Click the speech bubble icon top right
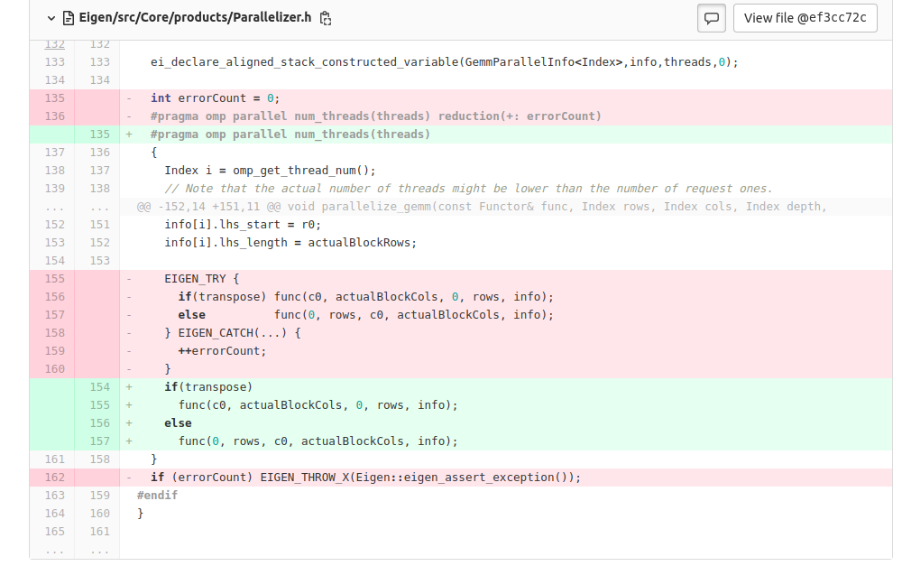 pos(711,17)
